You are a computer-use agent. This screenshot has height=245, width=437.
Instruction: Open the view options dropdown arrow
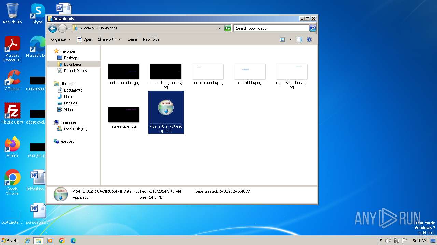[x=291, y=39]
